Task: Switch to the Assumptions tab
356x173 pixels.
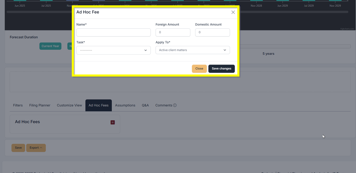Action: click(125, 105)
